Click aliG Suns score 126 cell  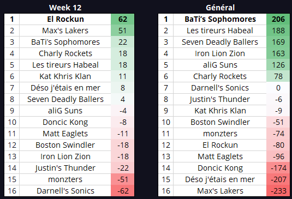[x=278, y=65]
